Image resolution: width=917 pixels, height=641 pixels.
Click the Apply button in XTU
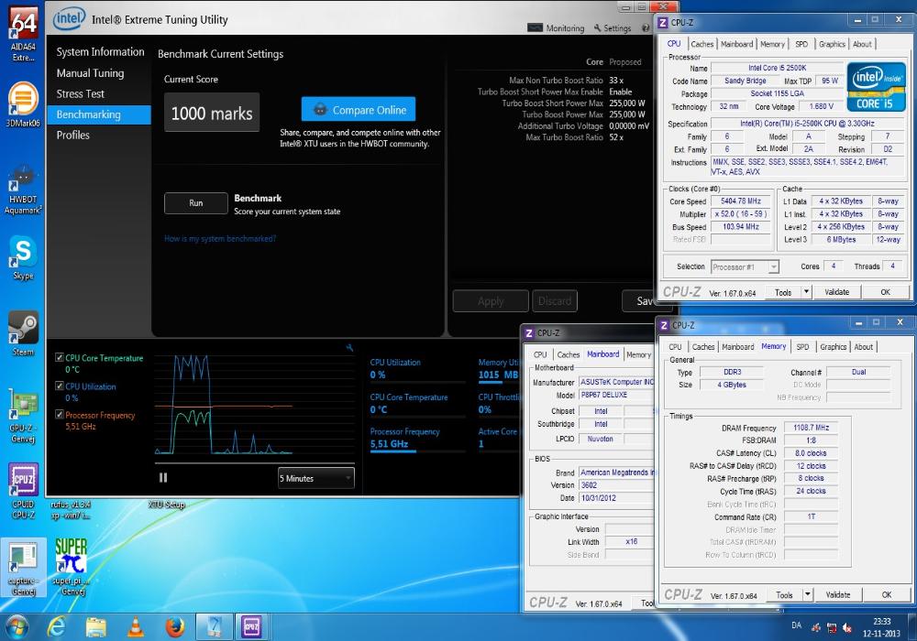[490, 301]
